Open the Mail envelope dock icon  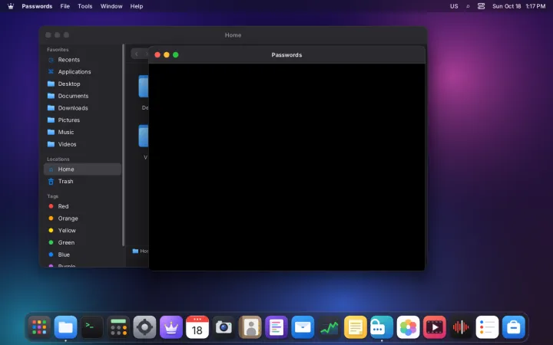point(303,327)
